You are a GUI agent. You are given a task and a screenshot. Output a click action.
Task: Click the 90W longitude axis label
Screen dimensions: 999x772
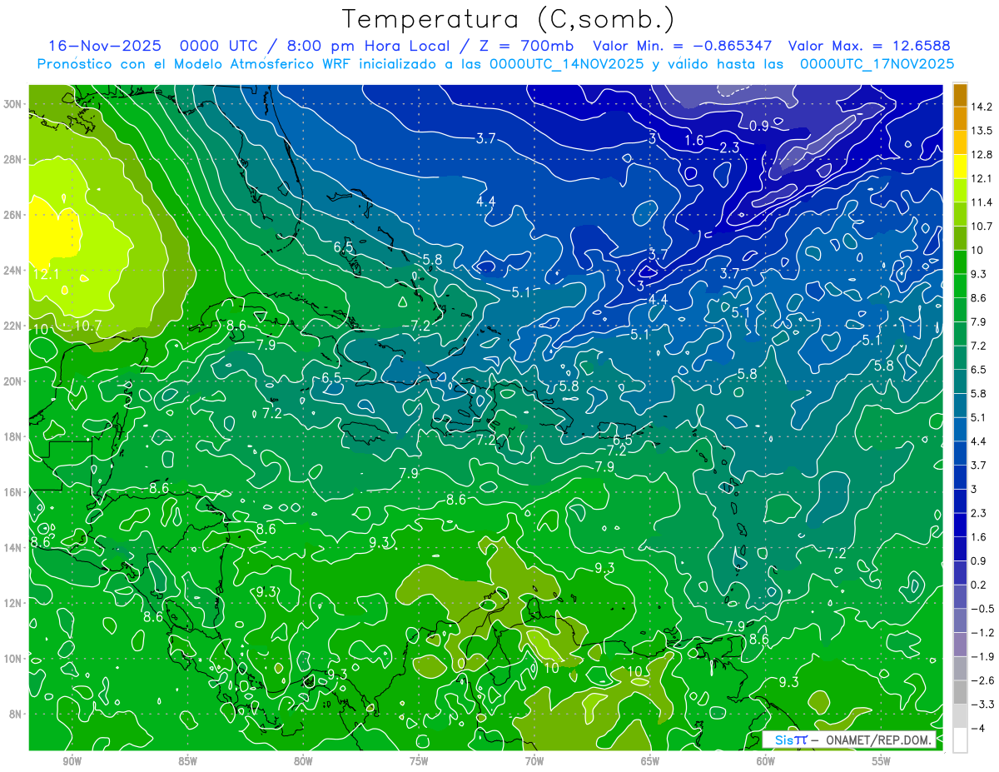pyautogui.click(x=72, y=761)
